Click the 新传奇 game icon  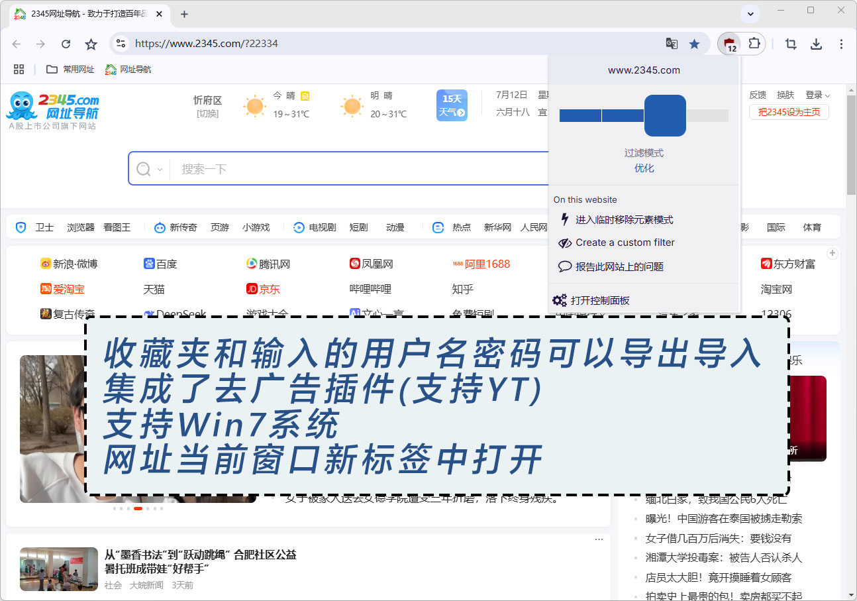(160, 227)
